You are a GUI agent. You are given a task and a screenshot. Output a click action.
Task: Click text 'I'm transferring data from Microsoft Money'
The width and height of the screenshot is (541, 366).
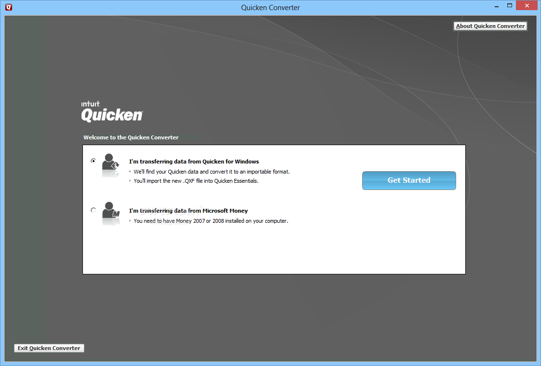189,211
